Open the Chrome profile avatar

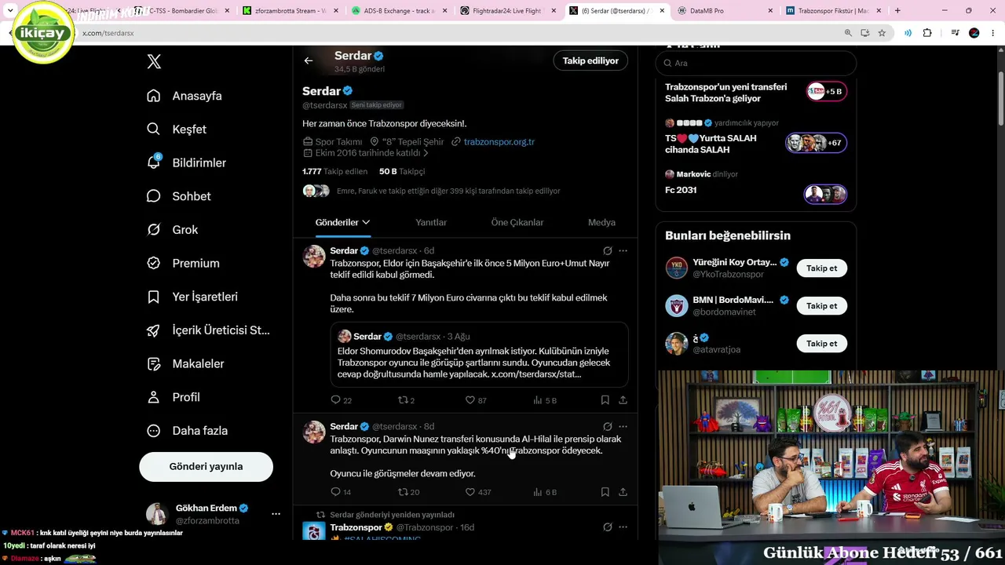974,33
